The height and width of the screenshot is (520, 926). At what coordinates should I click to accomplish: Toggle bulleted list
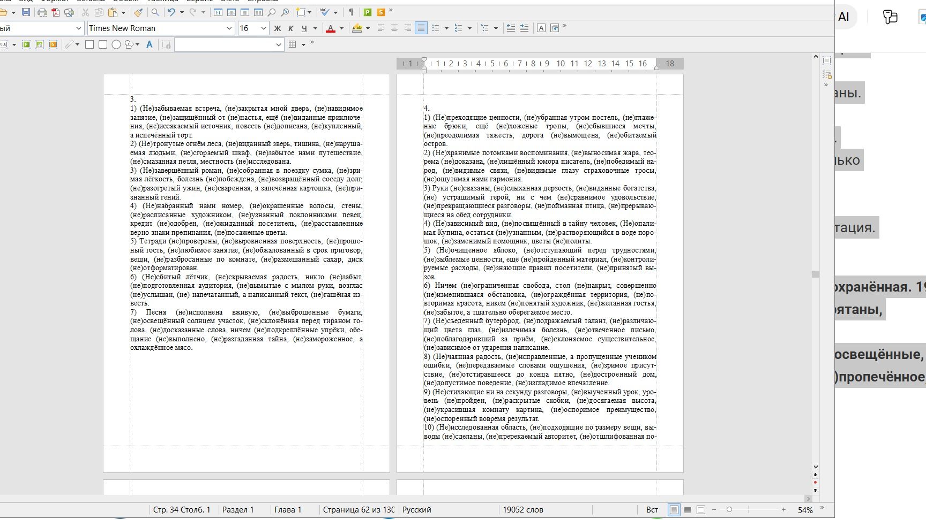coord(436,28)
